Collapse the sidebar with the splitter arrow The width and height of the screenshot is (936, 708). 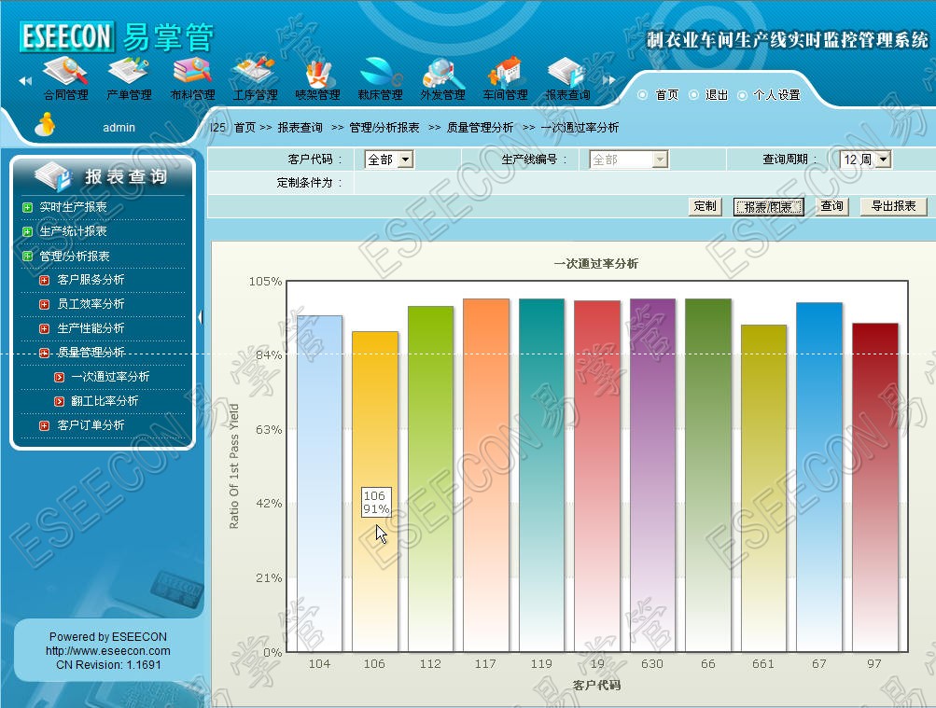click(x=200, y=317)
